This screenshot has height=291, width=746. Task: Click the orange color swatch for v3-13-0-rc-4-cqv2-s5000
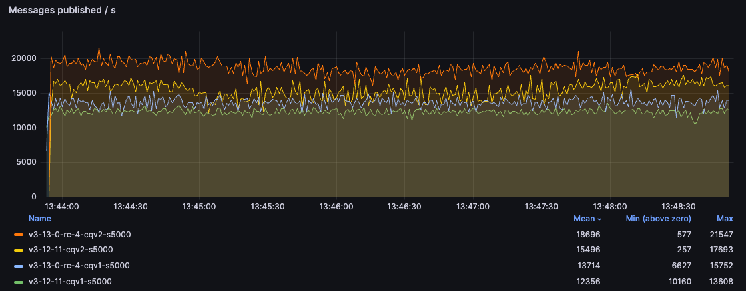(19, 235)
